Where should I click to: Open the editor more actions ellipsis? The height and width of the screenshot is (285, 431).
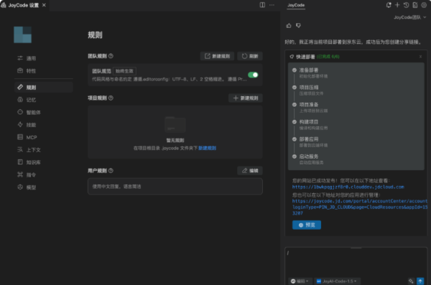click(272, 5)
